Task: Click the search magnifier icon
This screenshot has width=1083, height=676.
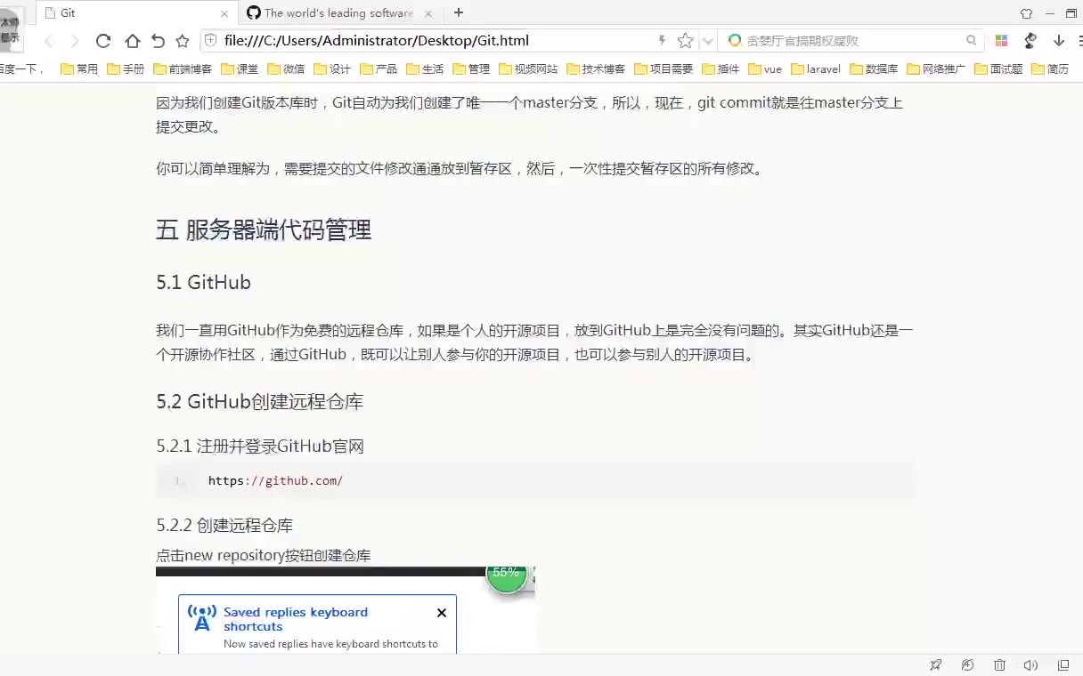Action: [x=971, y=41]
